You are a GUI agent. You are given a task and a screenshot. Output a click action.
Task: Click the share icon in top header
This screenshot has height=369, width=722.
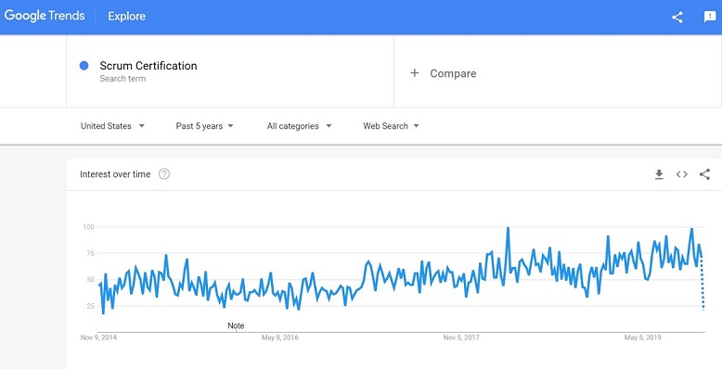677,18
